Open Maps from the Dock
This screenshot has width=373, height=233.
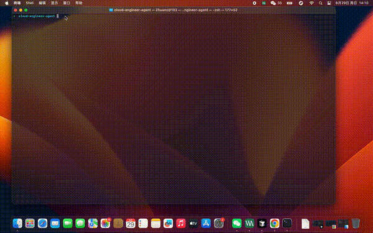point(93,224)
